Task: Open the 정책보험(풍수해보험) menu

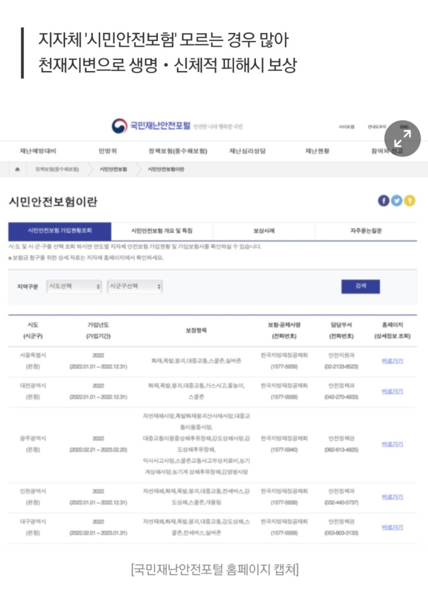Action: (177, 151)
